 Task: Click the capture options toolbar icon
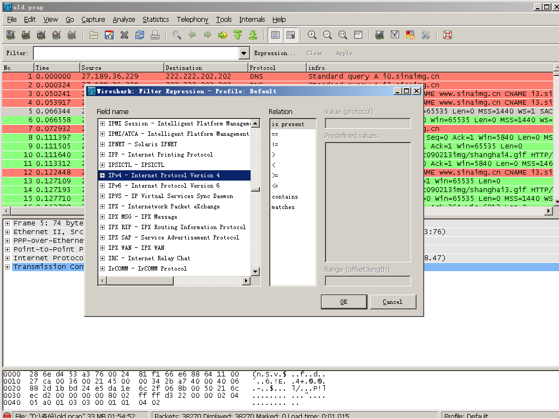26,35
